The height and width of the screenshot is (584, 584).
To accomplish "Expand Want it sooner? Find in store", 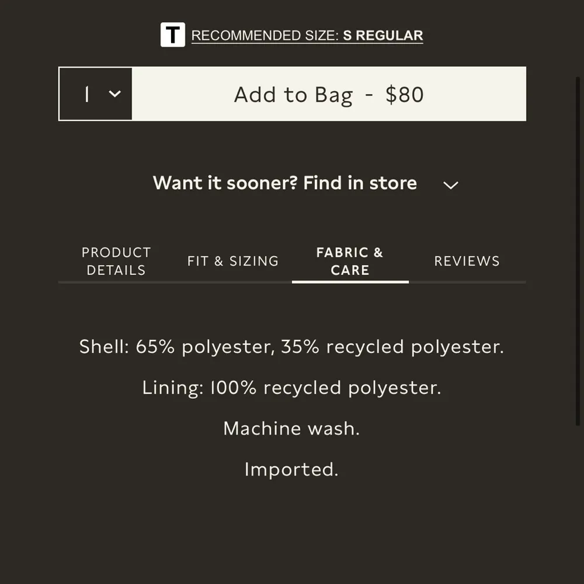I will coord(285,183).
